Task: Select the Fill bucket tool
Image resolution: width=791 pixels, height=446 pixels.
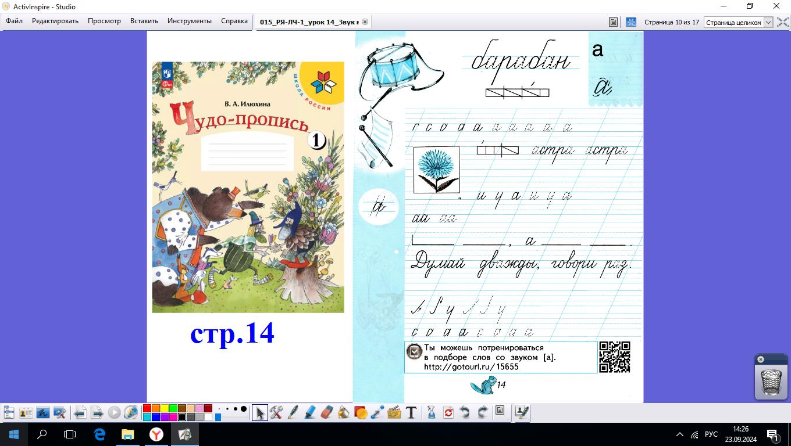Action: pyautogui.click(x=344, y=412)
